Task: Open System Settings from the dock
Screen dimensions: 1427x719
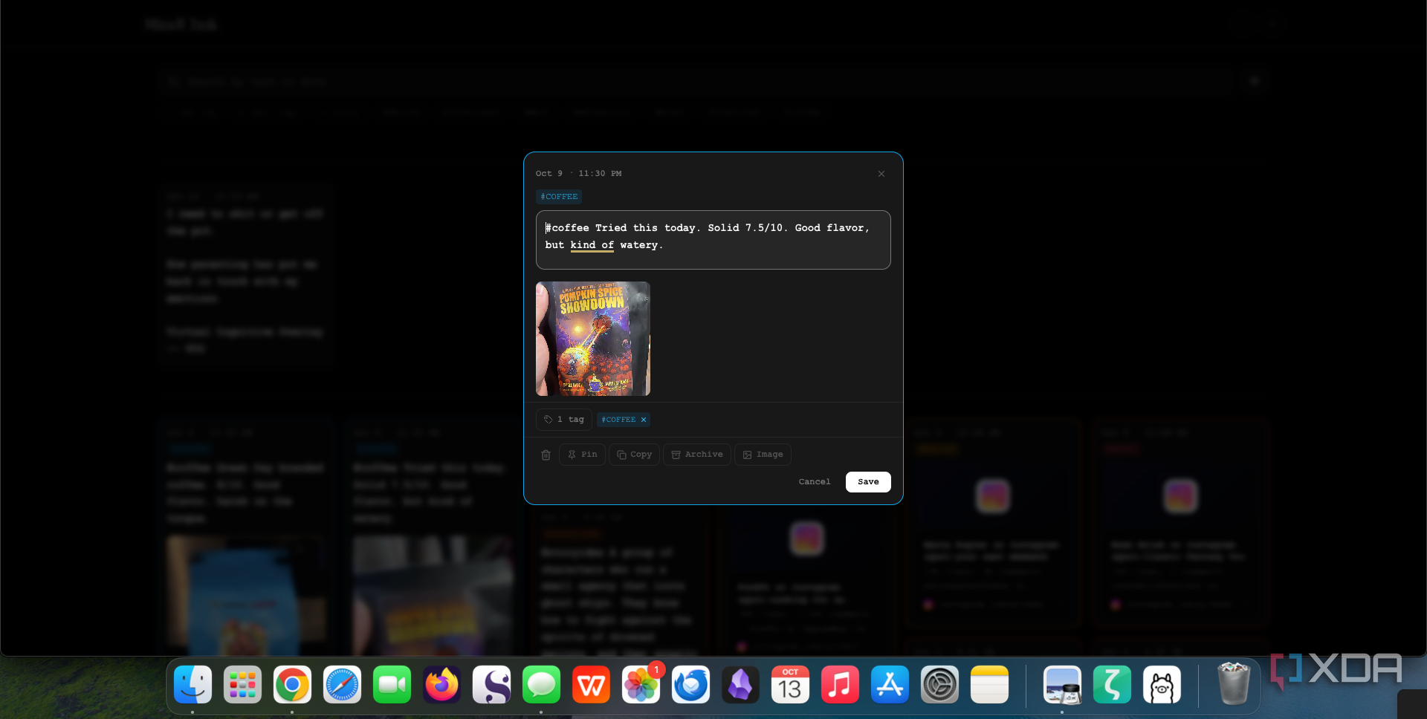Action: point(939,684)
